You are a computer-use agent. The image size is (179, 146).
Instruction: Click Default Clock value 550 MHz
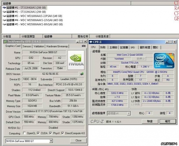[x=29, y=122]
